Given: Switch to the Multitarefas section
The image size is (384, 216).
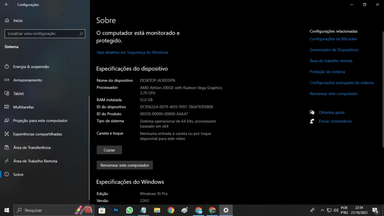Looking at the screenshot, I should click(26, 107).
